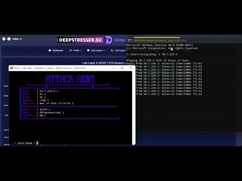Click the '[ GB ]' country value
242x181 pixels.
point(41,116)
